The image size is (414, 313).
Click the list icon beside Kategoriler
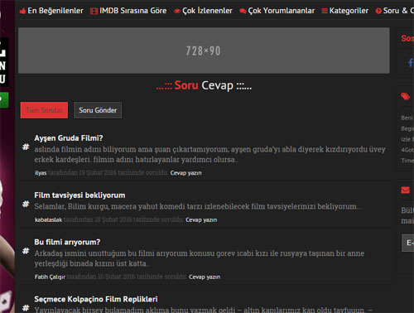coord(325,11)
